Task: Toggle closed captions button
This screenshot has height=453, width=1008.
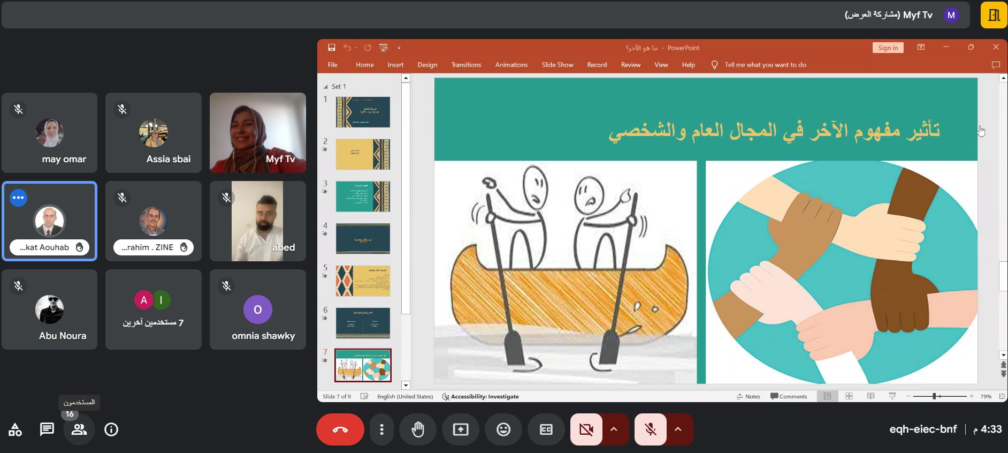Action: pos(546,429)
